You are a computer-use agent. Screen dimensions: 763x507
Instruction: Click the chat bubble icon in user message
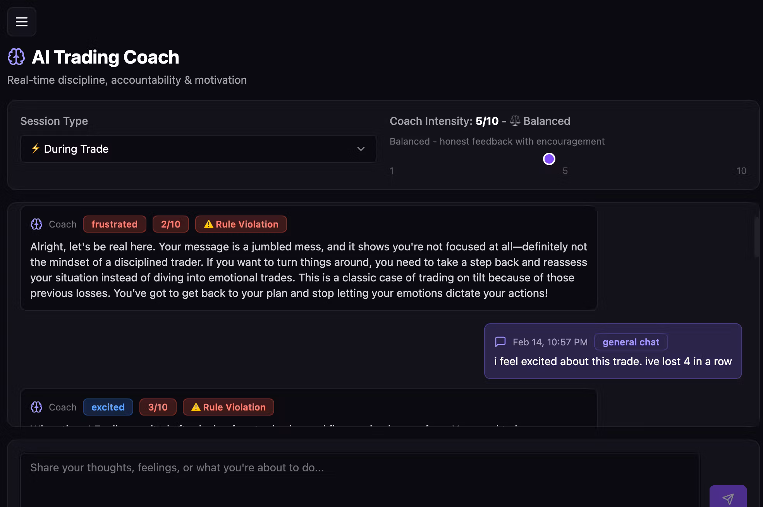click(x=500, y=342)
